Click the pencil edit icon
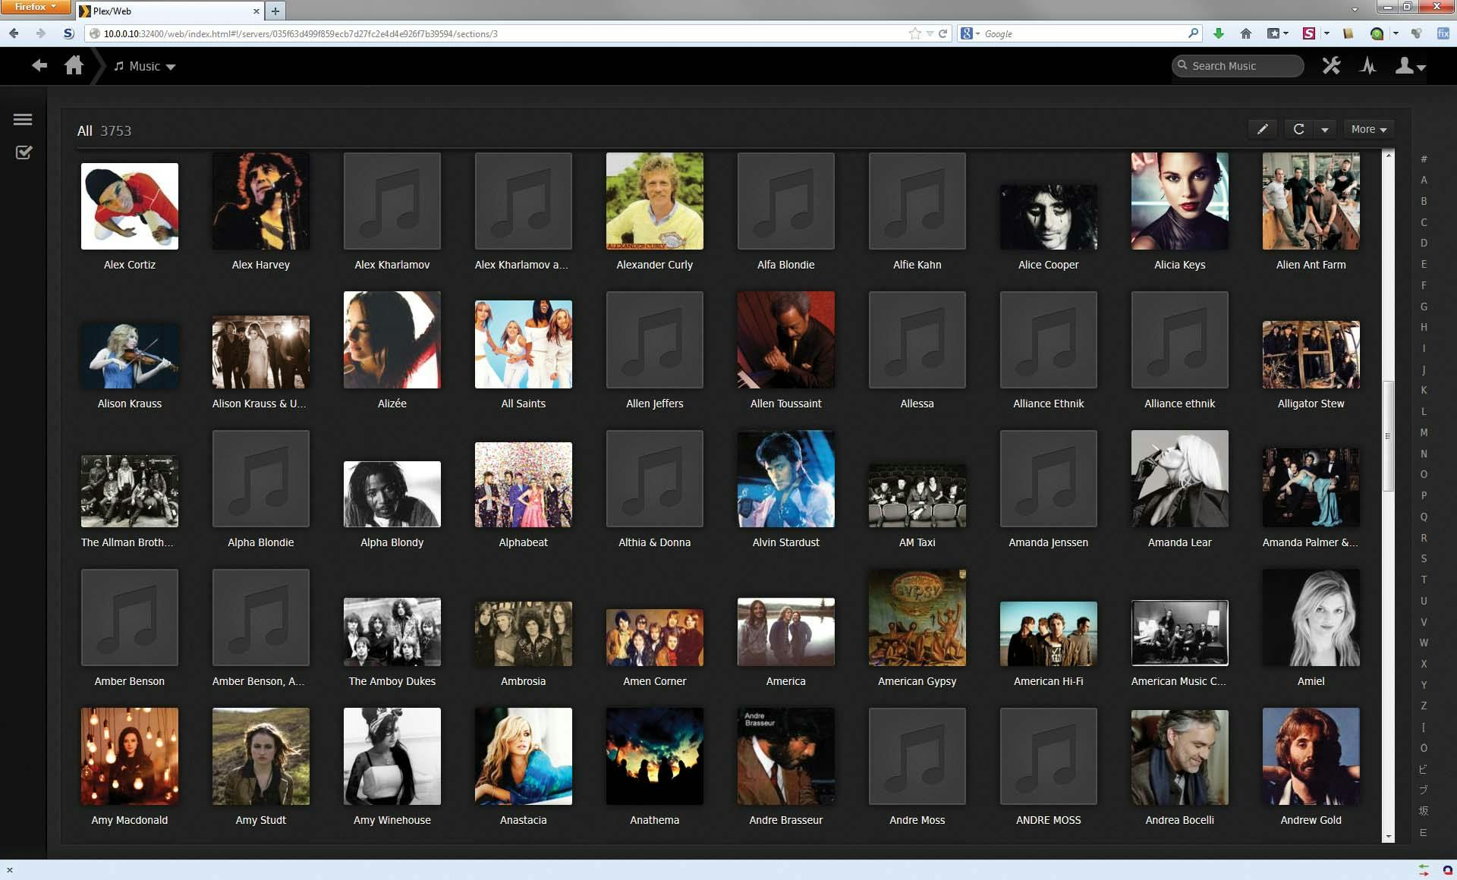Viewport: 1457px width, 880px height. tap(1262, 129)
